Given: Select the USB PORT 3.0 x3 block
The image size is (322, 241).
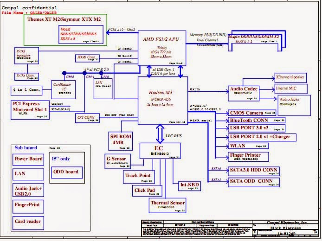Looking at the screenshot, I should tap(257, 128).
